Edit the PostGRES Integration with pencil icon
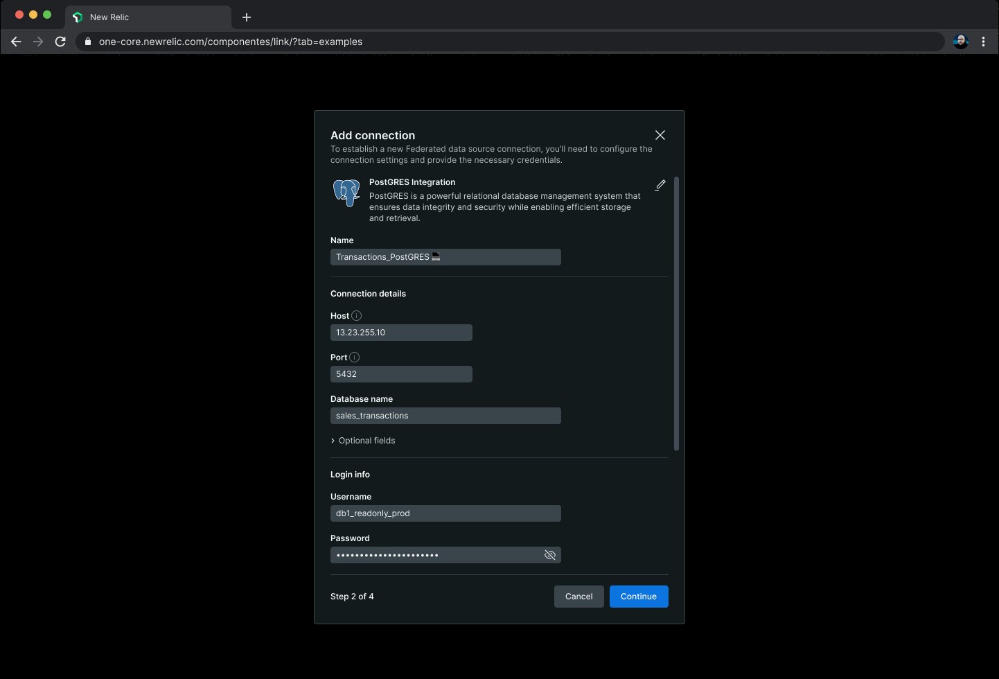Screen dimensions: 999x679 pos(660,185)
